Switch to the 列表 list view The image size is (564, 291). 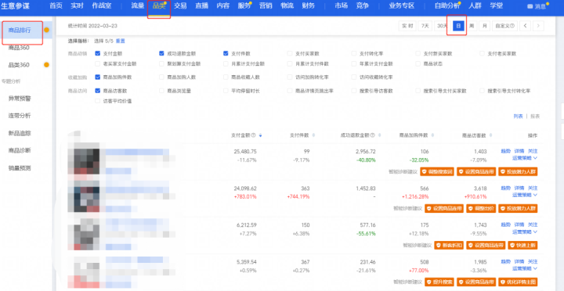518,116
